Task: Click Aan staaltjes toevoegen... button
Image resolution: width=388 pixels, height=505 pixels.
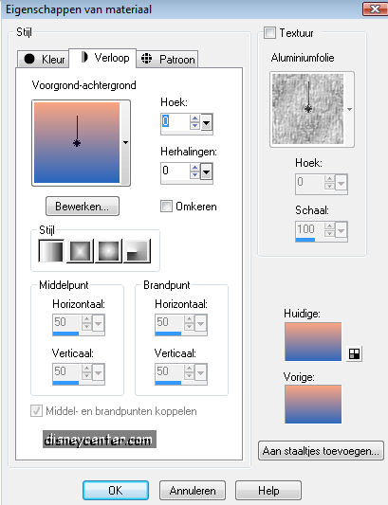Action: tap(321, 451)
